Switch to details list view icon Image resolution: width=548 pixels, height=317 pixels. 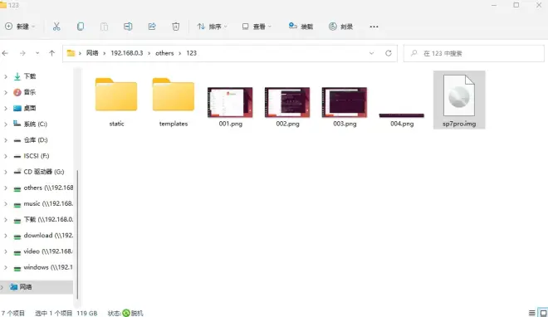point(531,313)
